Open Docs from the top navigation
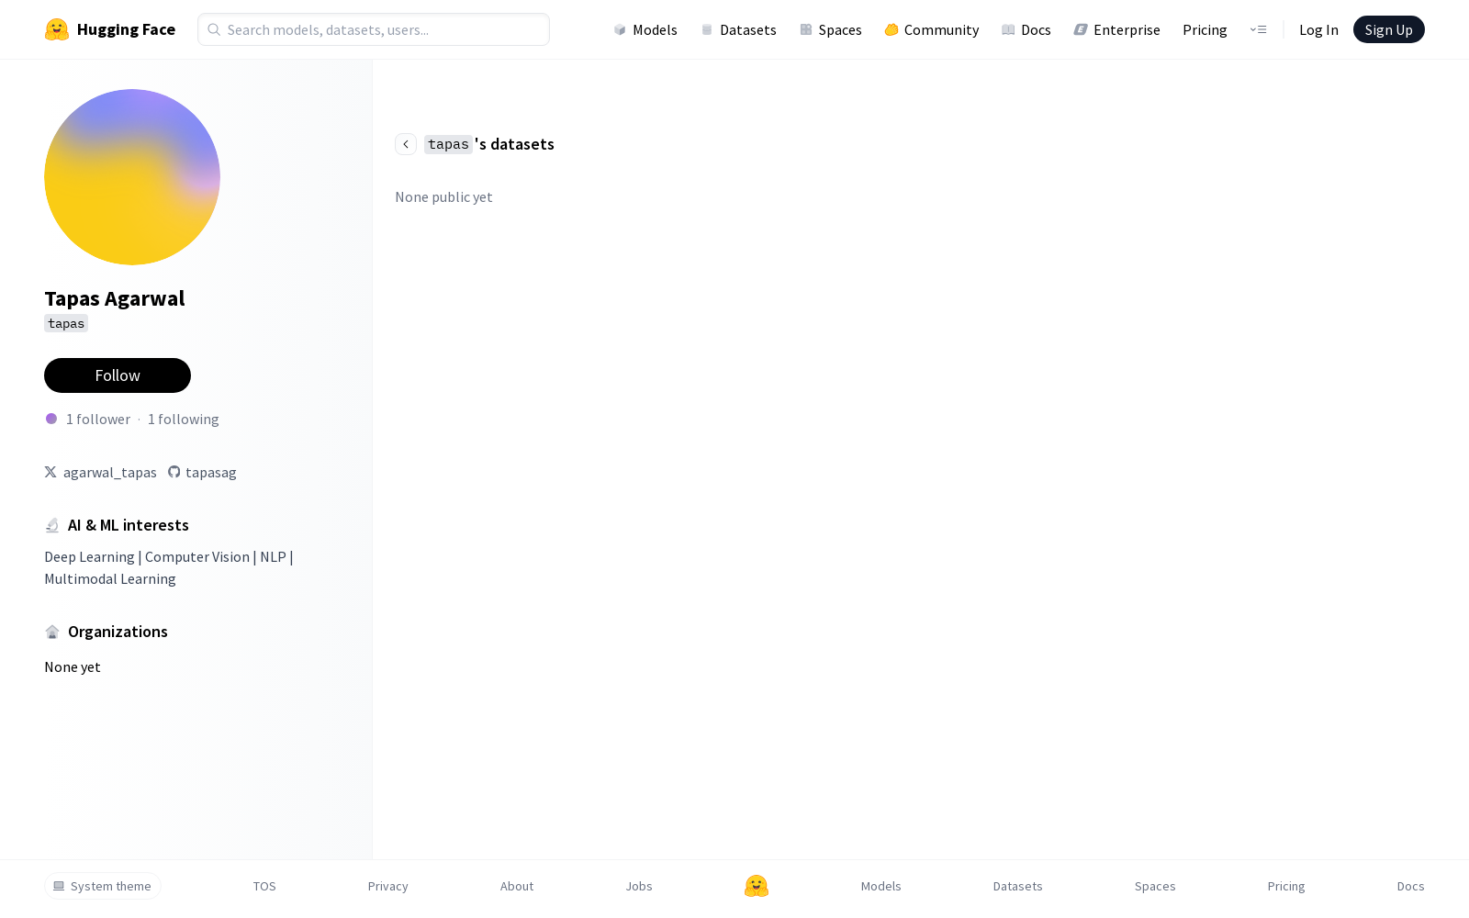The image size is (1469, 918). (1026, 29)
